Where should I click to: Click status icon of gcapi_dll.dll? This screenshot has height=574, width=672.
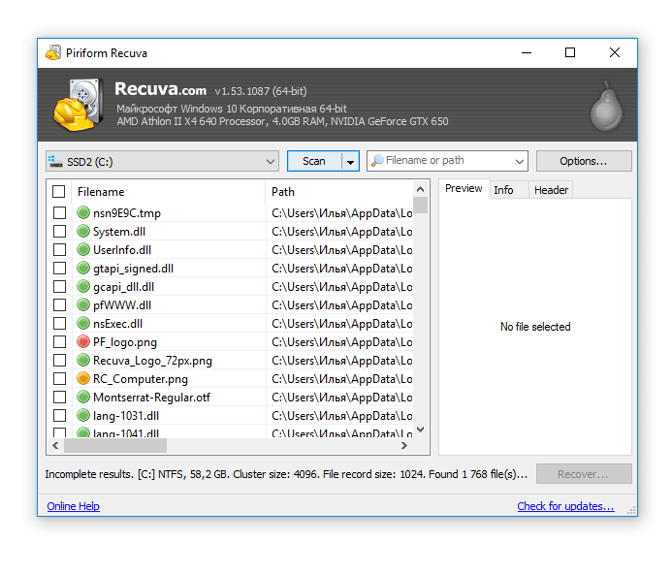[x=83, y=286]
